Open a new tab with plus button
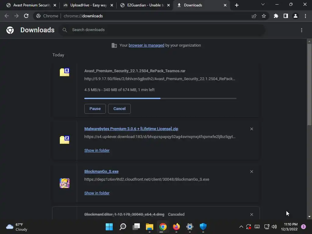Image resolution: width=312 pixels, height=234 pixels. (236, 5)
